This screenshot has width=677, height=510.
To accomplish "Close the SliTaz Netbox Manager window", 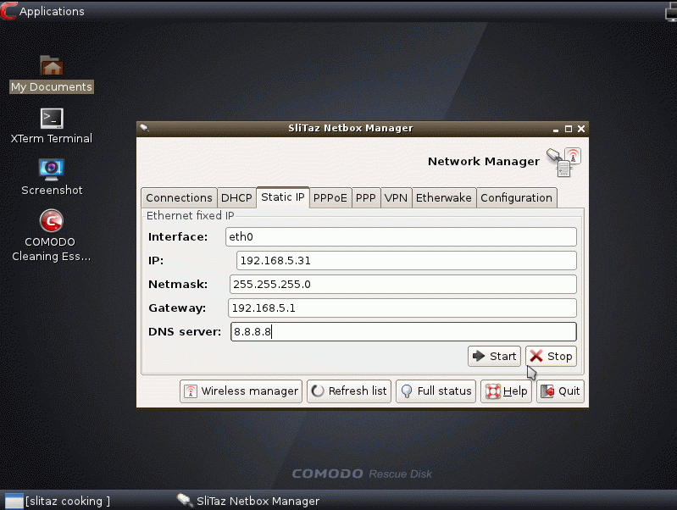I will [581, 129].
